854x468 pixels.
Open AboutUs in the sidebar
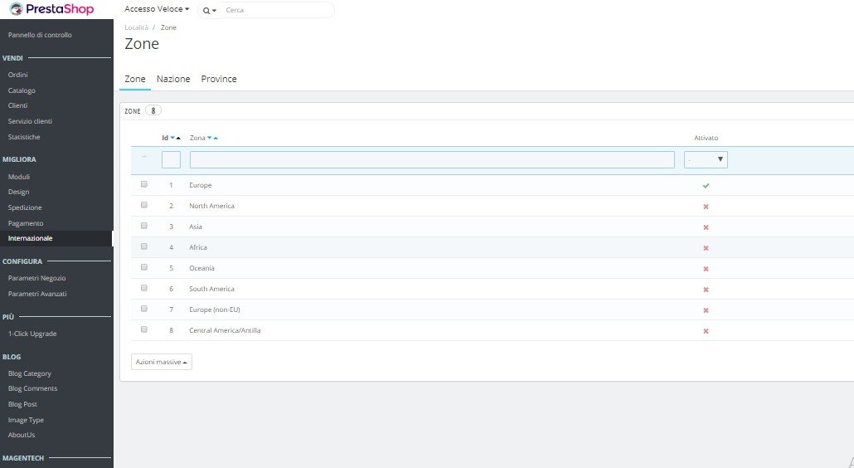(x=22, y=435)
